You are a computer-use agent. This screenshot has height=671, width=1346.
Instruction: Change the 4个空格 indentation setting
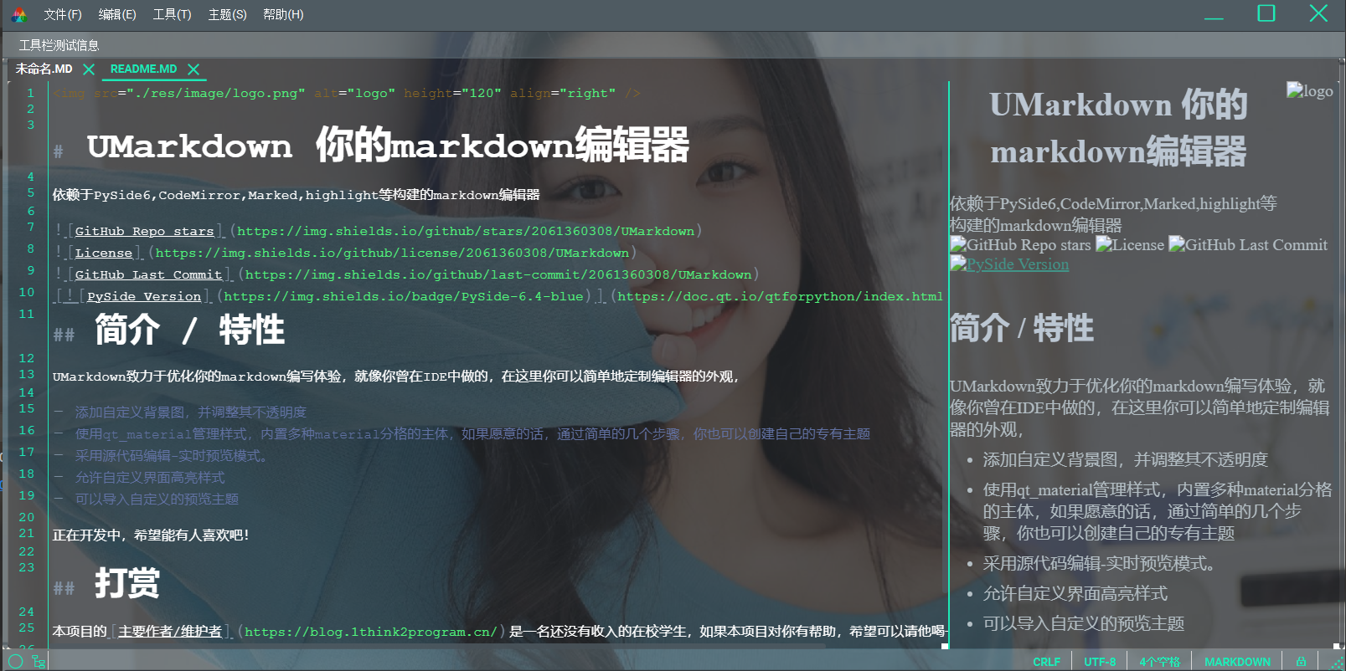point(1159,662)
